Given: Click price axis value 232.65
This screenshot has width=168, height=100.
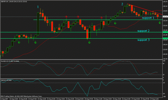Looking at the screenshot, I should (165, 25).
